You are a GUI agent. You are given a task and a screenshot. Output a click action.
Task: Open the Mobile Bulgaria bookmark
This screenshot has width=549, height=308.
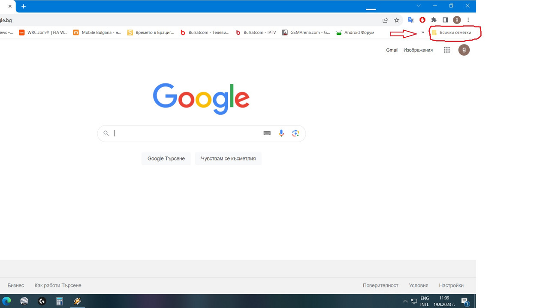click(97, 32)
